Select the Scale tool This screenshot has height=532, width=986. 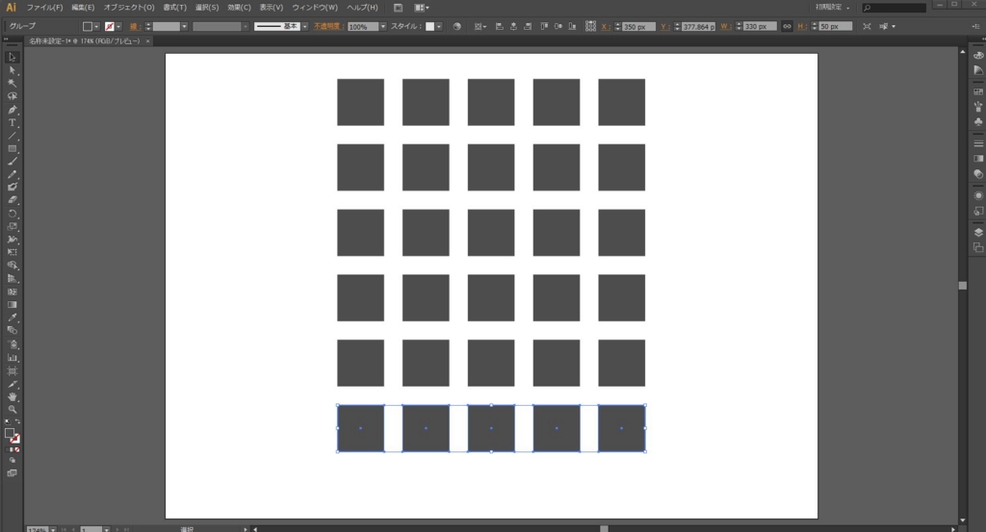point(12,227)
